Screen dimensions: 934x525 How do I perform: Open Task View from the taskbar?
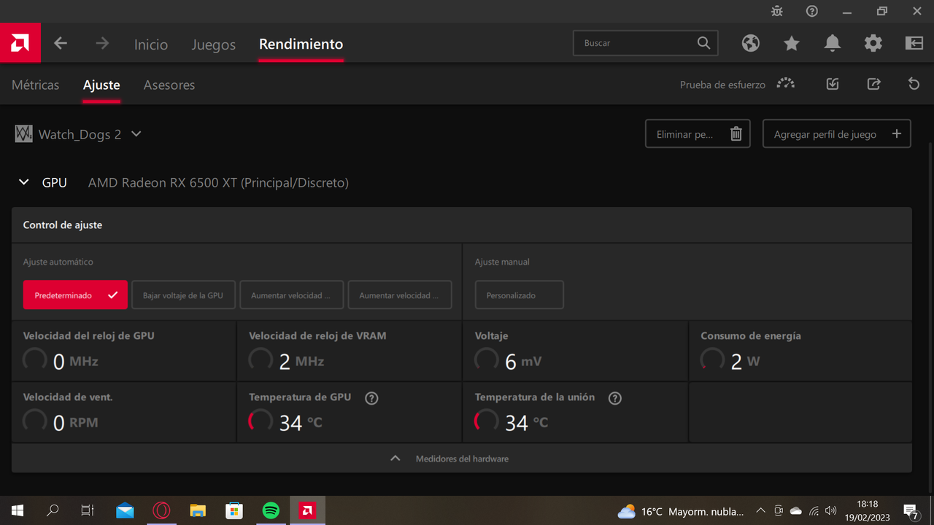88,511
